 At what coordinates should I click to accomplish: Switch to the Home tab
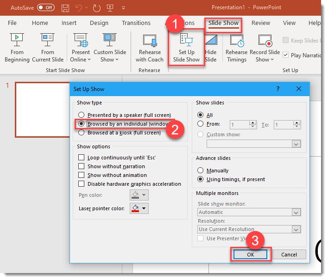tap(40, 23)
